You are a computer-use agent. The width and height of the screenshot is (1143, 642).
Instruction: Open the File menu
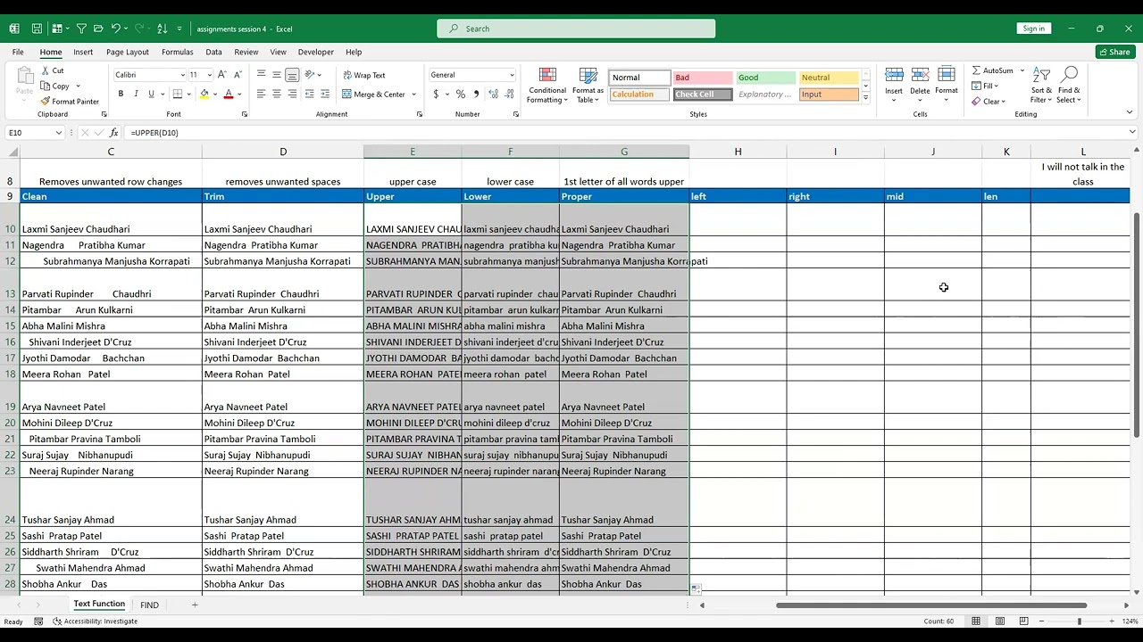18,52
